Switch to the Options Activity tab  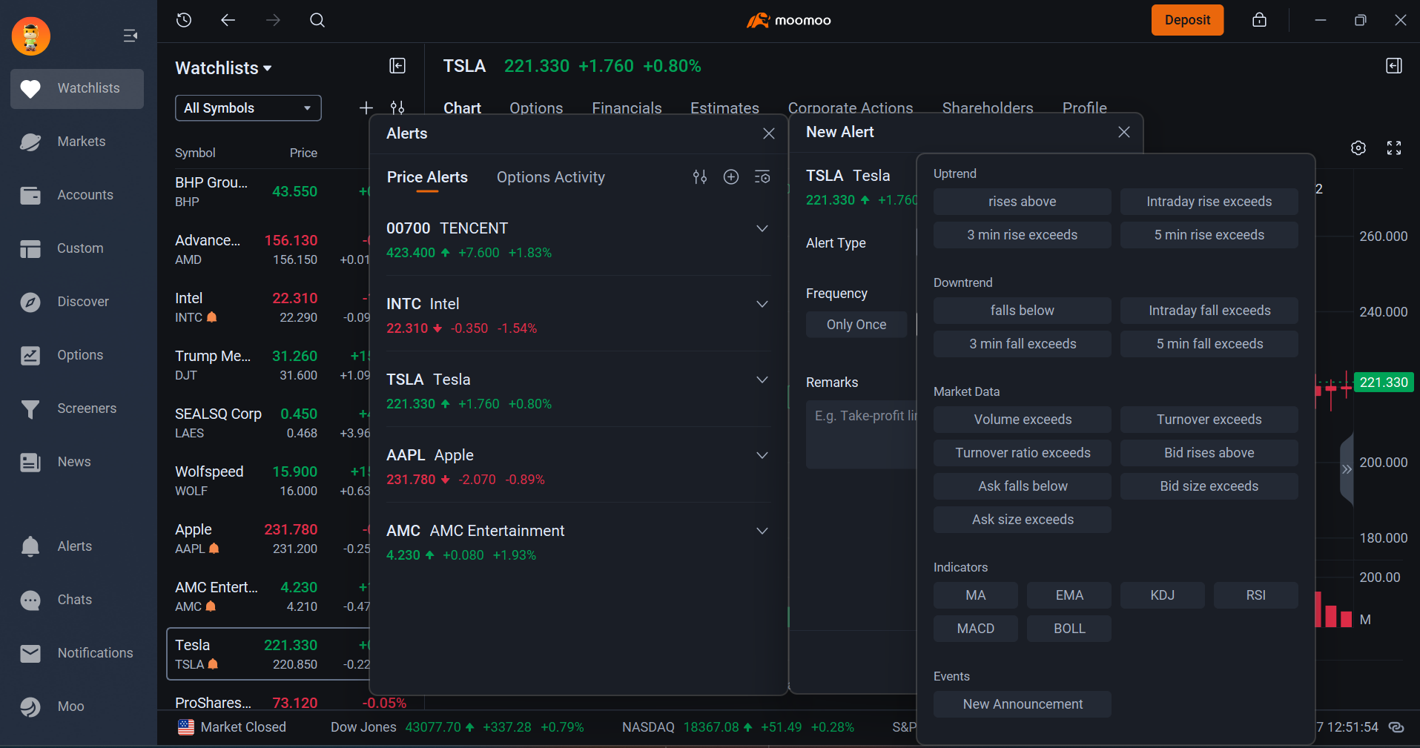(551, 177)
